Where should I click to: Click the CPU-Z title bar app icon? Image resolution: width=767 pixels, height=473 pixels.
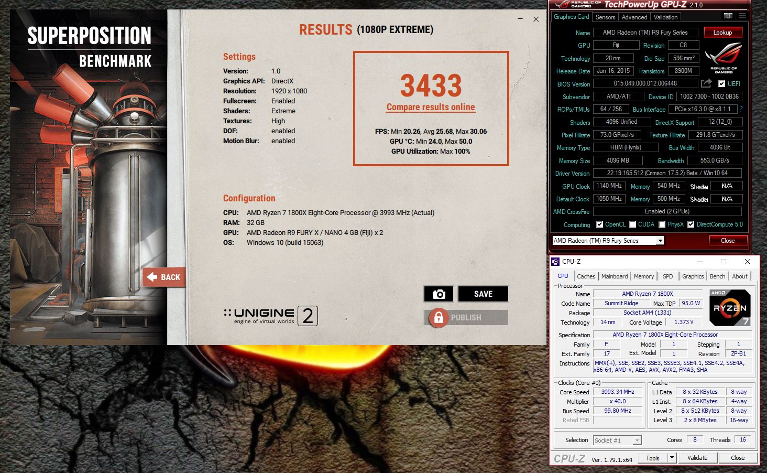pyautogui.click(x=555, y=262)
